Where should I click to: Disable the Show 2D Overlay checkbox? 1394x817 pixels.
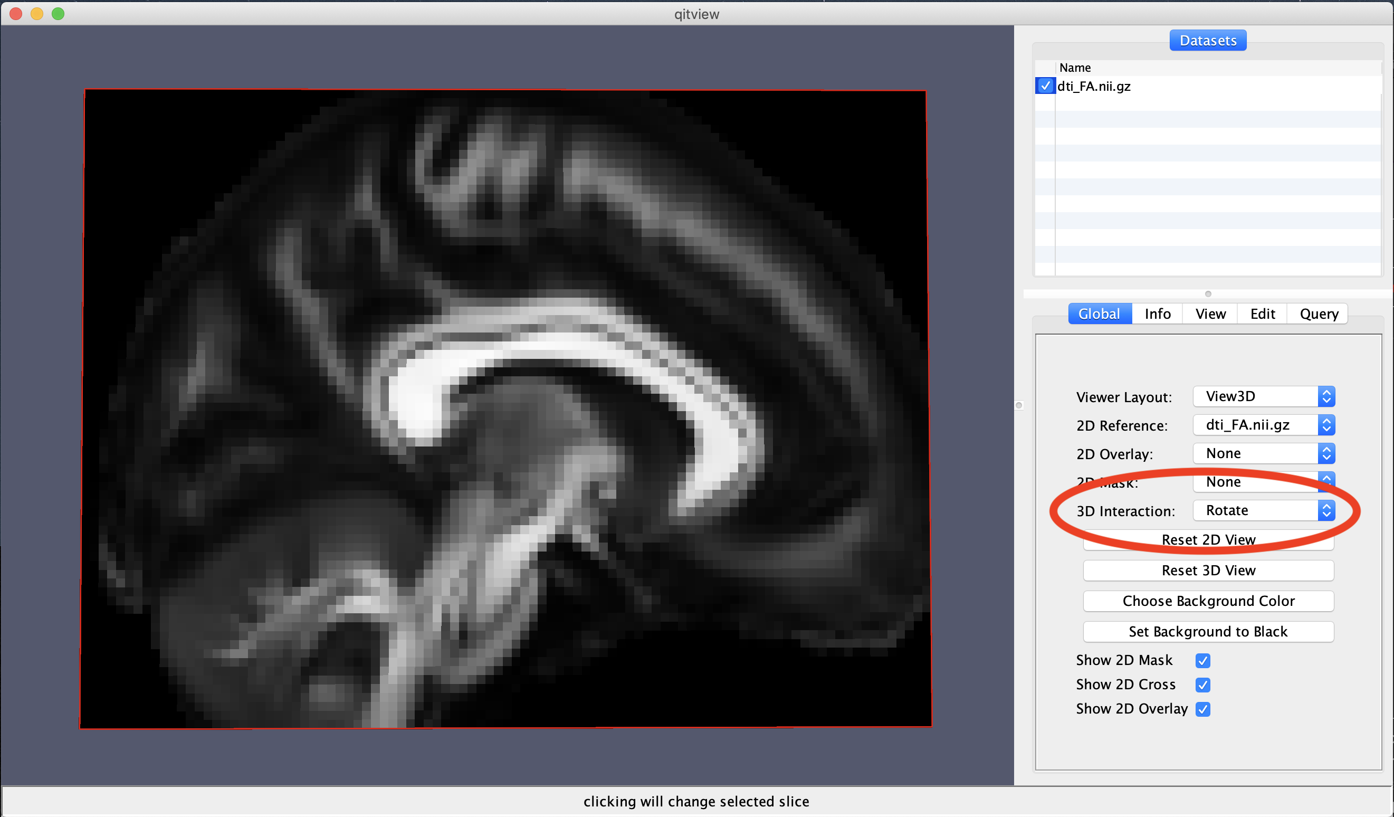coord(1202,709)
